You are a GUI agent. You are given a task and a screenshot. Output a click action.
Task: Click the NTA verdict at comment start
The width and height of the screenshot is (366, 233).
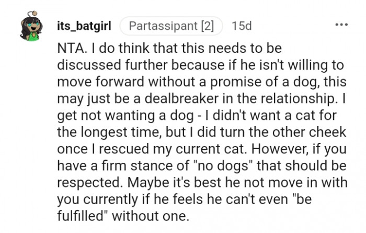pyautogui.click(x=69, y=49)
